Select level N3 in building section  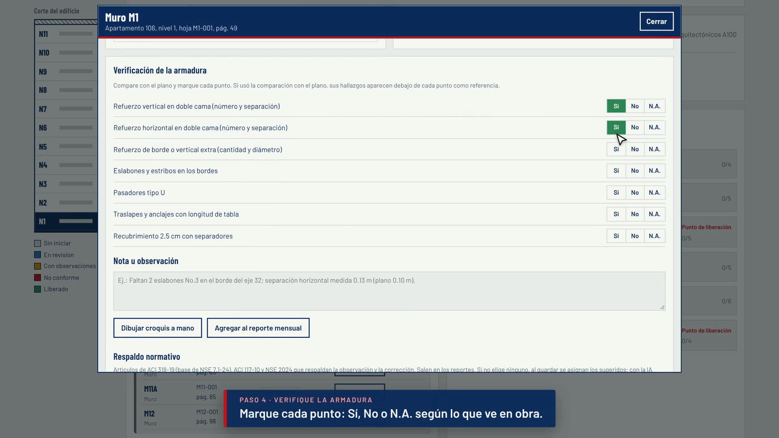(66, 184)
